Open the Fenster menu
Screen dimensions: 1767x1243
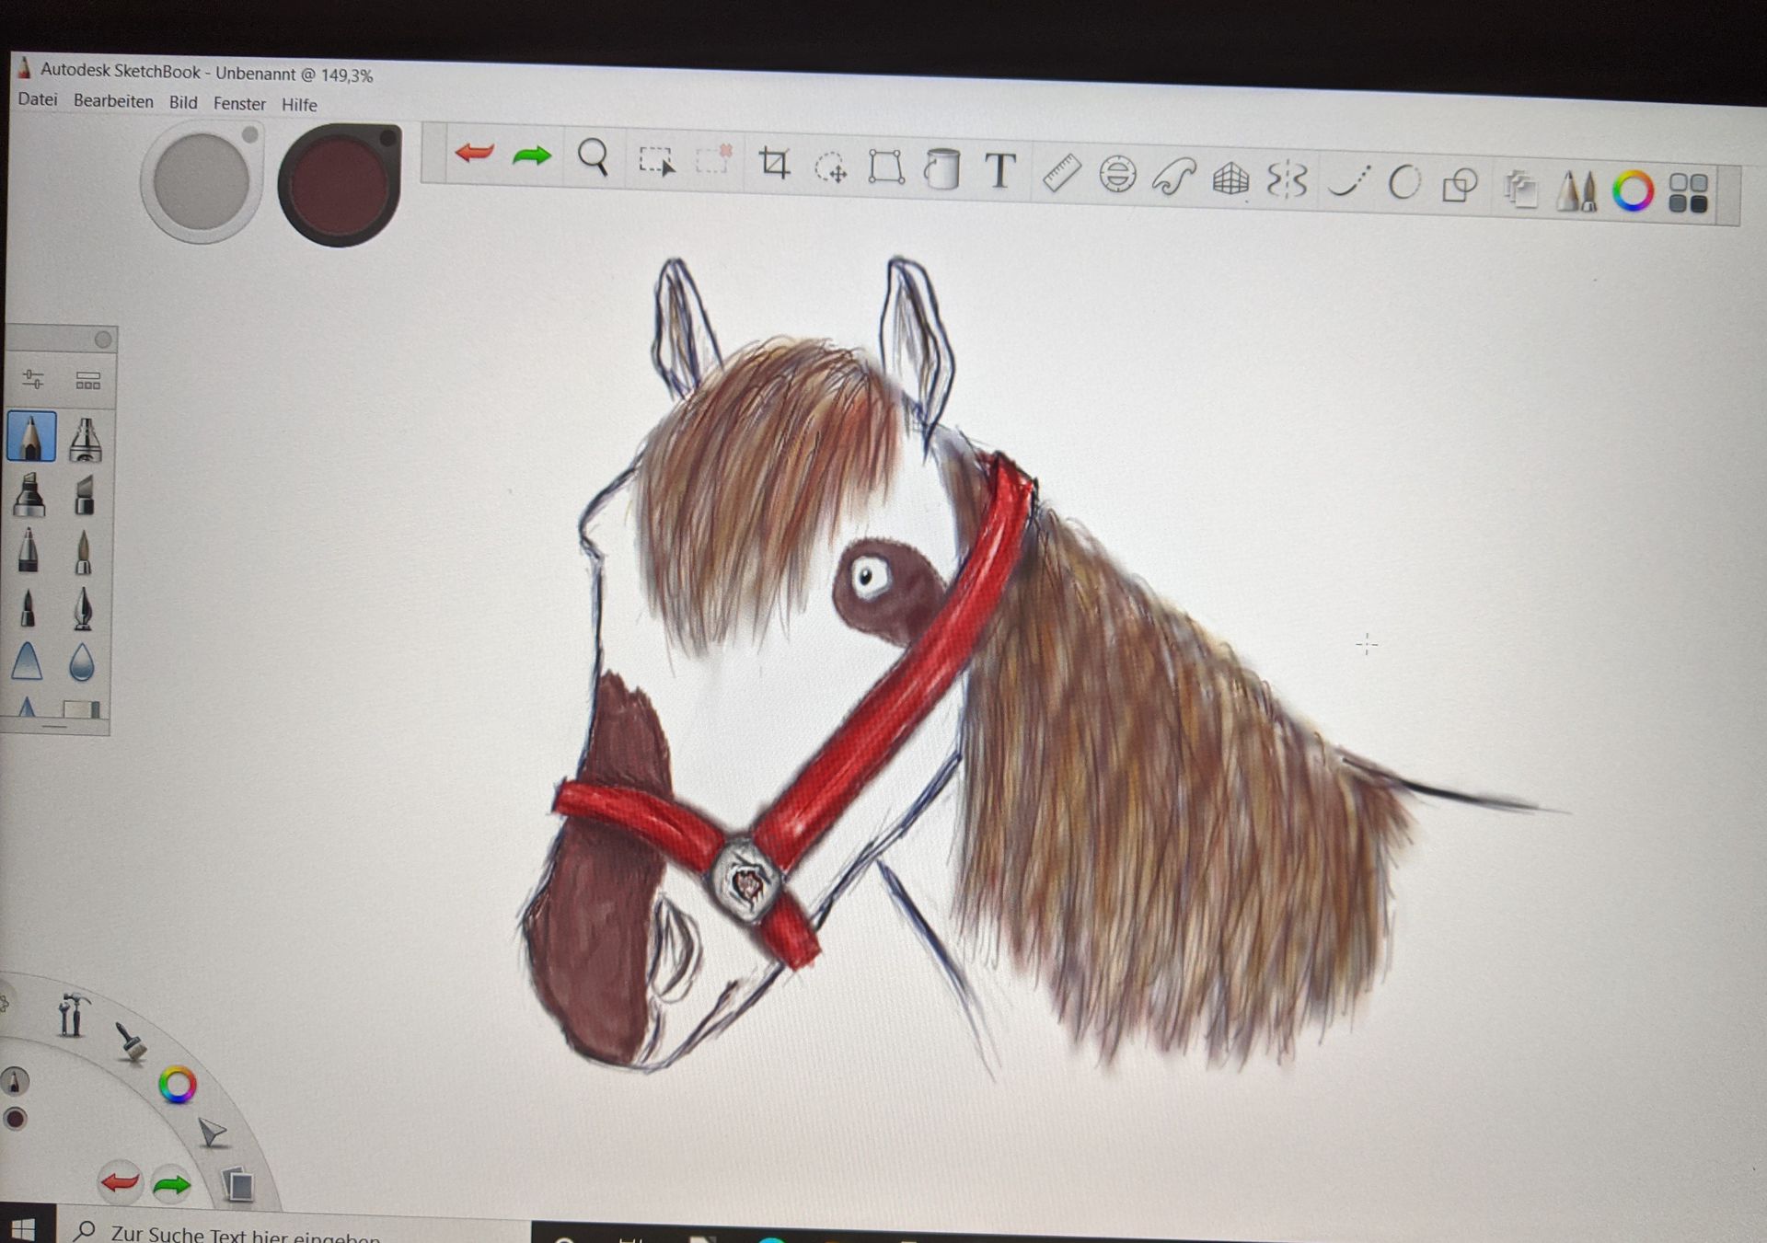[x=239, y=104]
